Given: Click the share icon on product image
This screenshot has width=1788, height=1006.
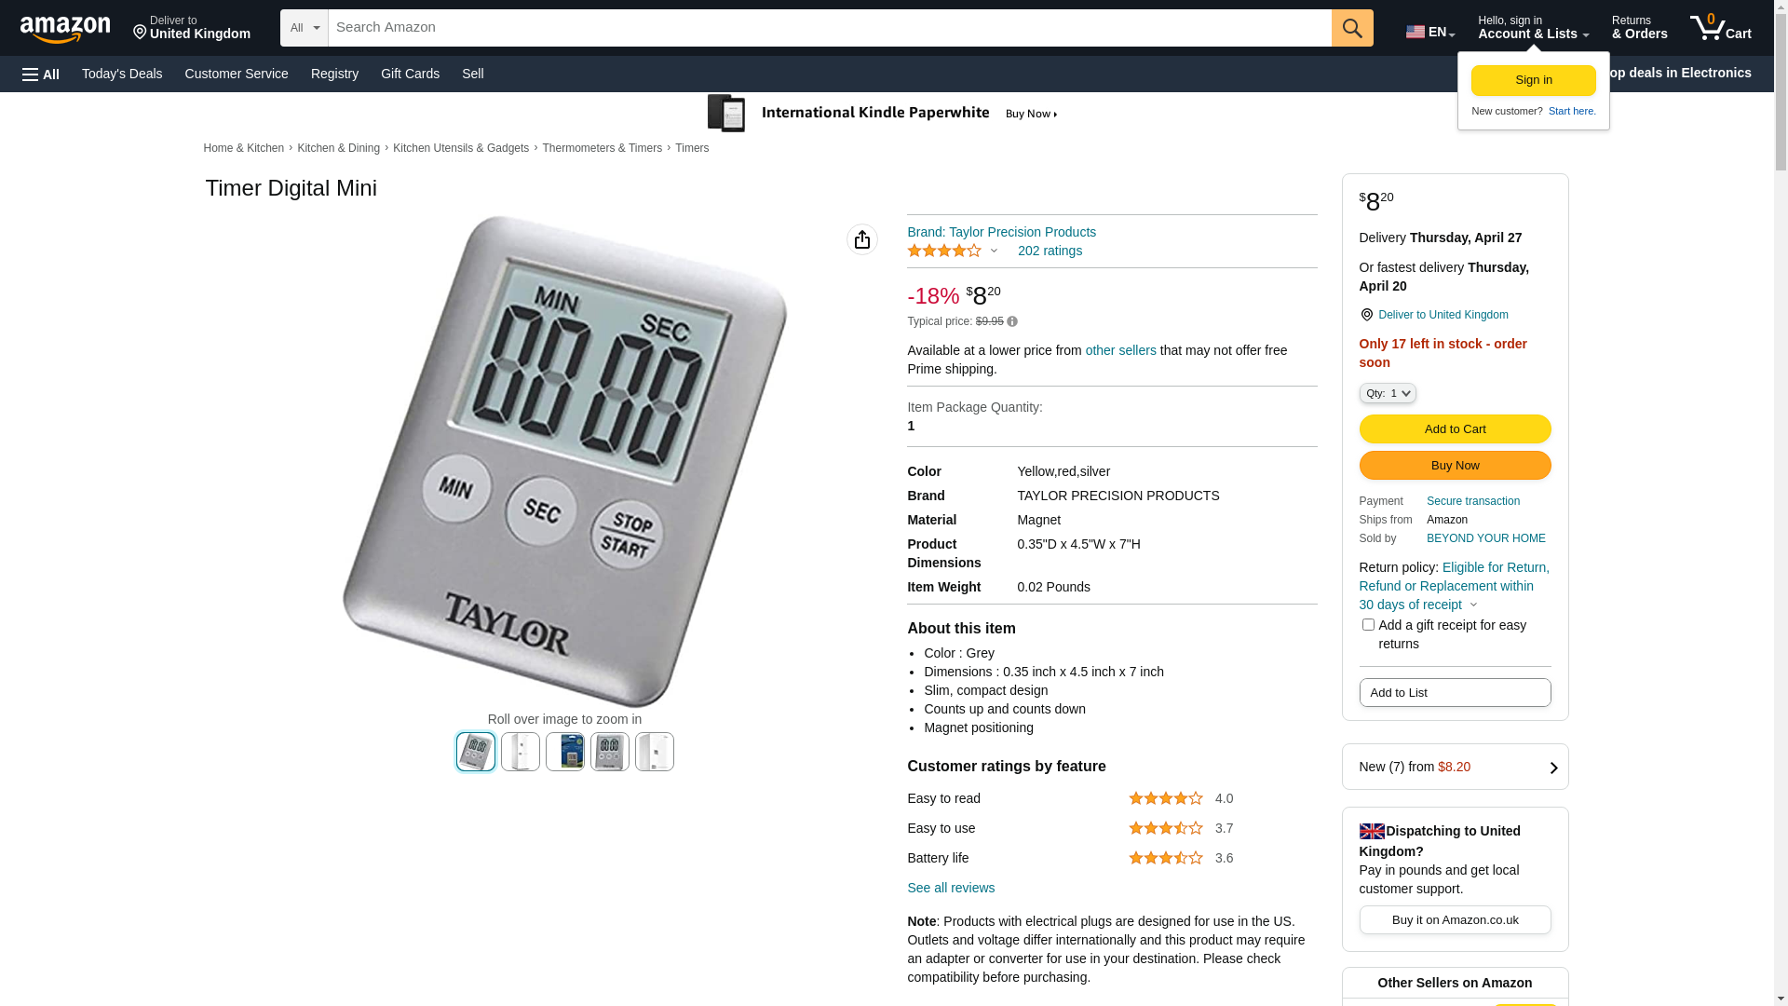Looking at the screenshot, I should tap(862, 239).
